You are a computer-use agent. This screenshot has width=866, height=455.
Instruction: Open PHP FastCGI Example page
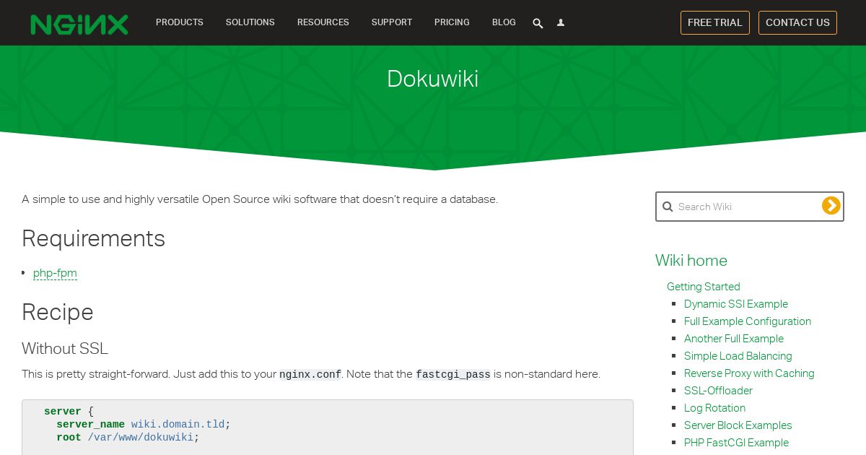pos(736,443)
